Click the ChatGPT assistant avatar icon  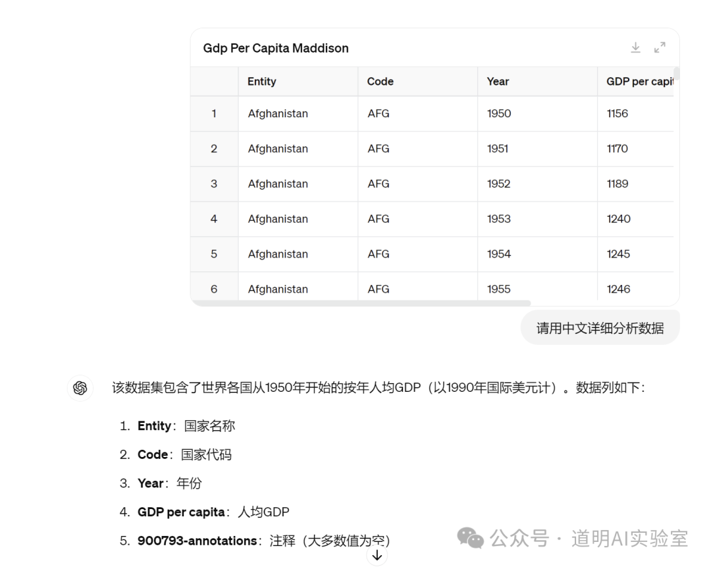click(80, 388)
